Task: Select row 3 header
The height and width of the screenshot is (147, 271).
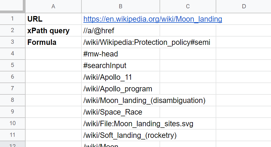Action: click(13, 42)
